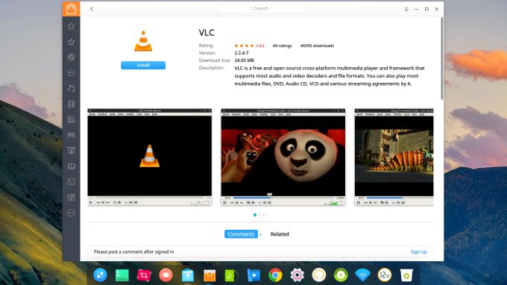Open the featured star category in sidebar
This screenshot has width=507, height=285.
click(x=71, y=26)
